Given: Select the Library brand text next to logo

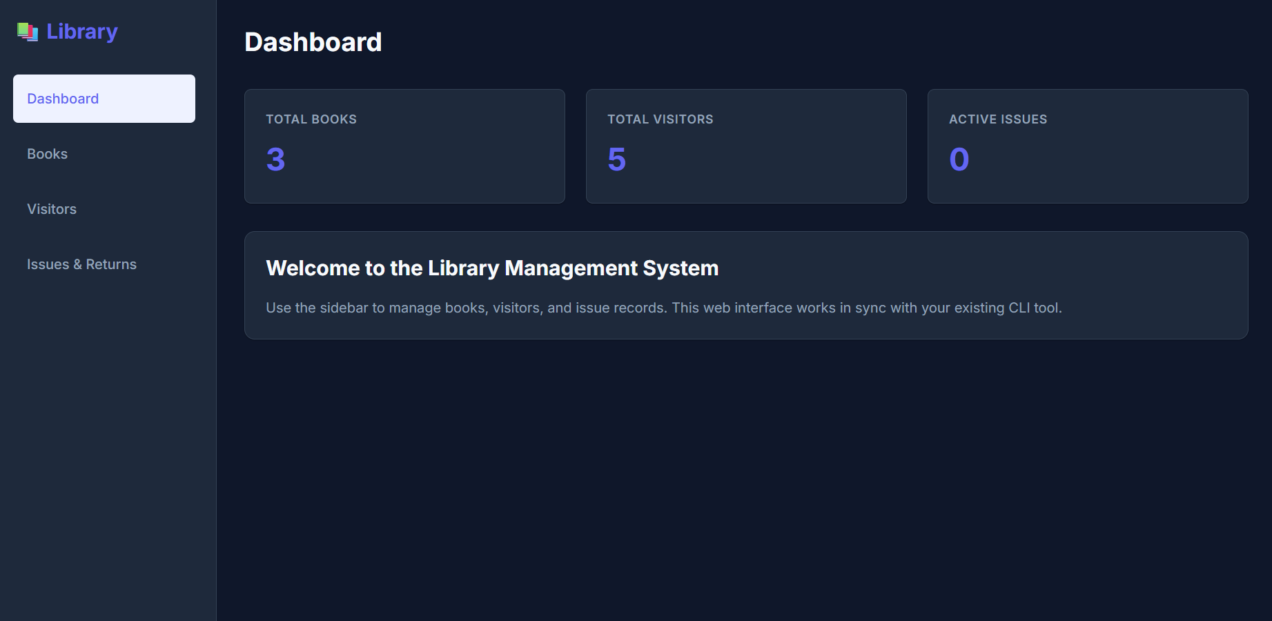Looking at the screenshot, I should tap(81, 31).
